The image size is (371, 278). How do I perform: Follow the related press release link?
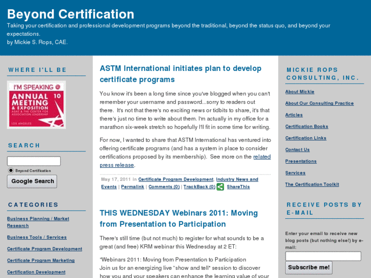pyautogui.click(x=185, y=161)
